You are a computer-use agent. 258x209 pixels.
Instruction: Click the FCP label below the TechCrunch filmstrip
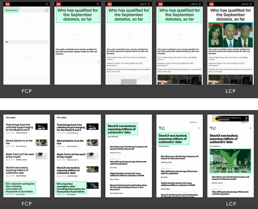coord(27,204)
